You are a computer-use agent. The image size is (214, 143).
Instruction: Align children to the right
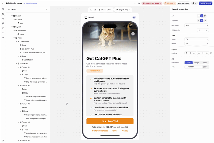205,21
